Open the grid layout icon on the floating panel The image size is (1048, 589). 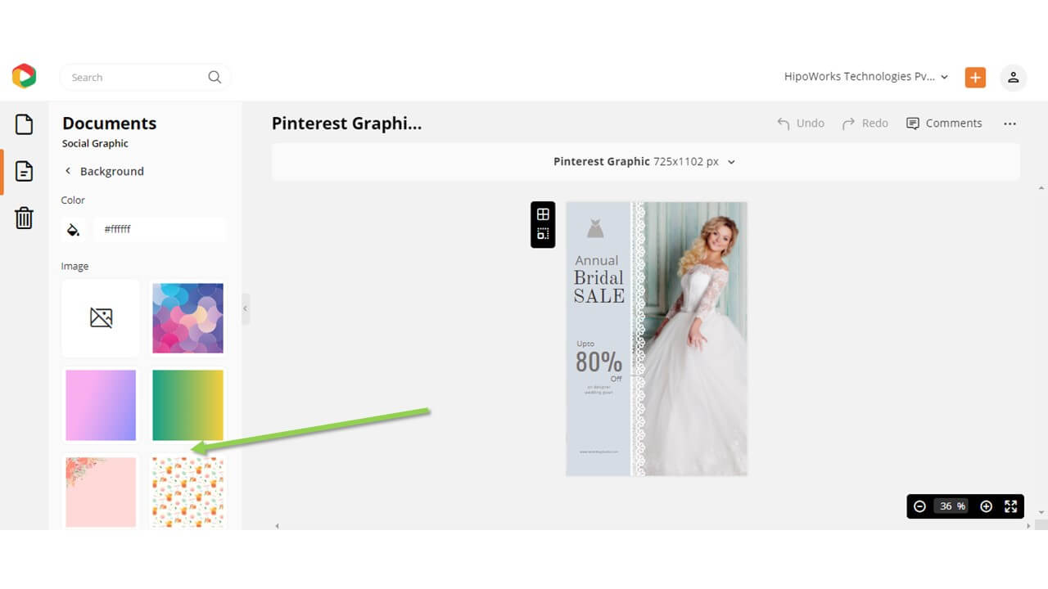(x=543, y=214)
